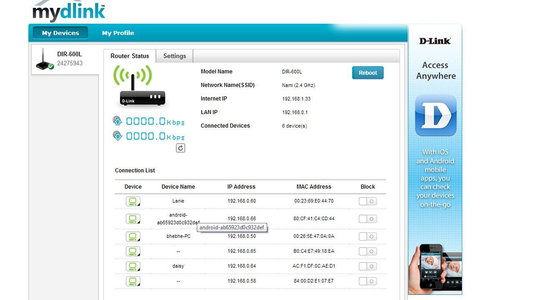Screen dimensions: 533x300
Task: Click the 6 device(s) count
Action: (294, 126)
